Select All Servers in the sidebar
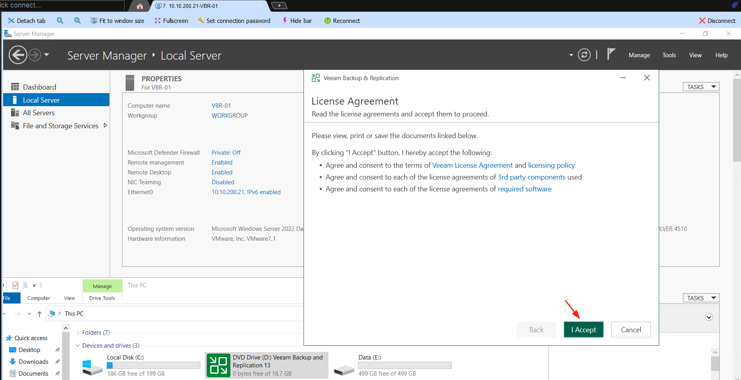The width and height of the screenshot is (741, 380). 56,113
